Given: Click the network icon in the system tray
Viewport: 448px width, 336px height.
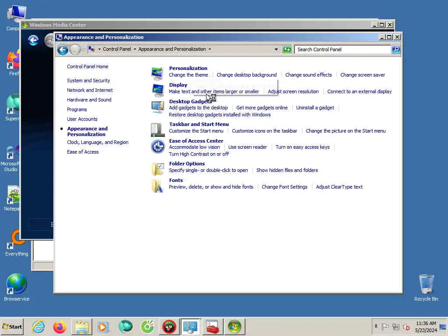Looking at the screenshot, I should 395,326.
